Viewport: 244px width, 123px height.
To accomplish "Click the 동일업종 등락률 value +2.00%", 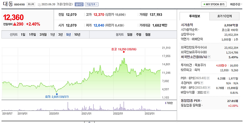I will (233, 106).
